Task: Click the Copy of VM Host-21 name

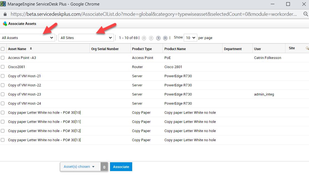Action: click(24, 76)
